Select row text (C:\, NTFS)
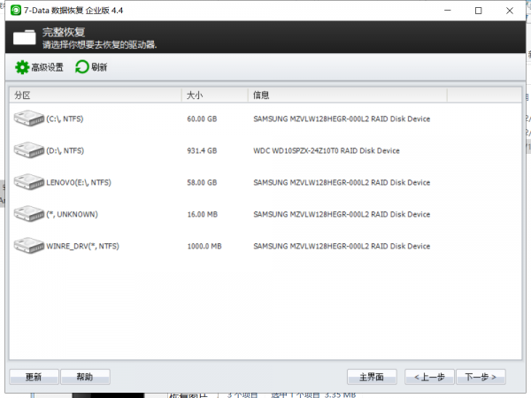This screenshot has width=531, height=398. click(x=65, y=119)
